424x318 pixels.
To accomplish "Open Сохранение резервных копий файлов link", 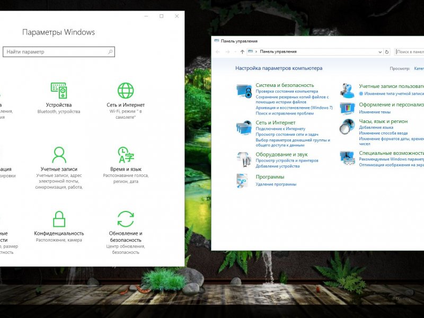I will coord(293,99).
